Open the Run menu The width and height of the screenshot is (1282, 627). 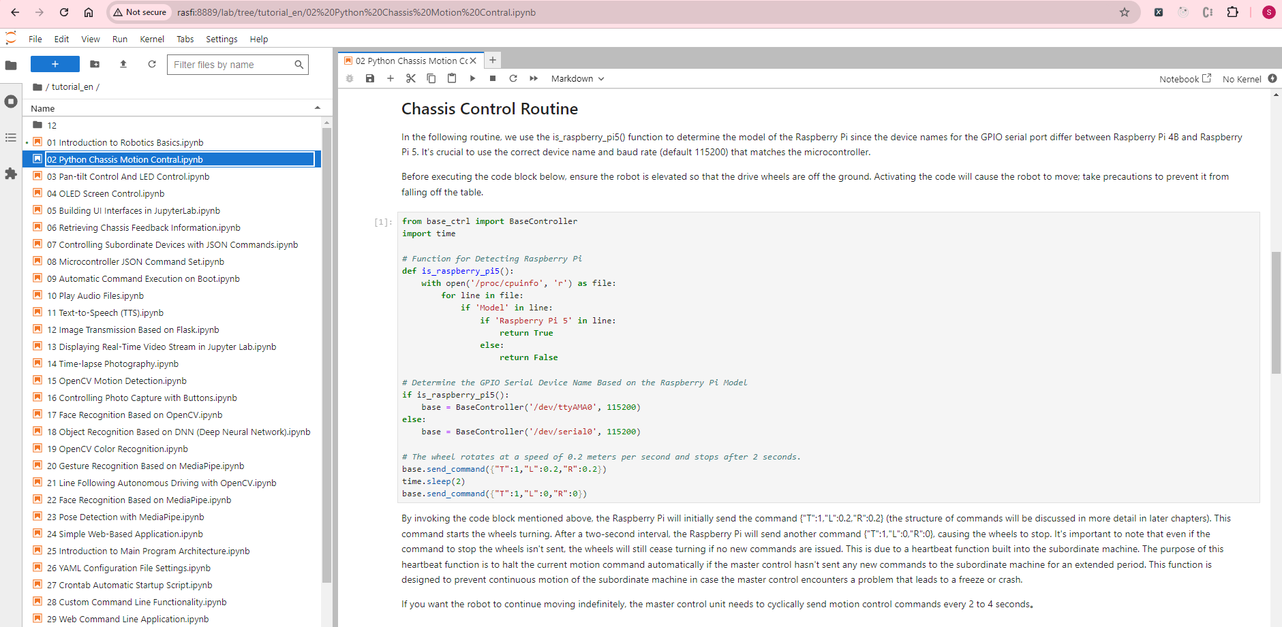point(120,39)
